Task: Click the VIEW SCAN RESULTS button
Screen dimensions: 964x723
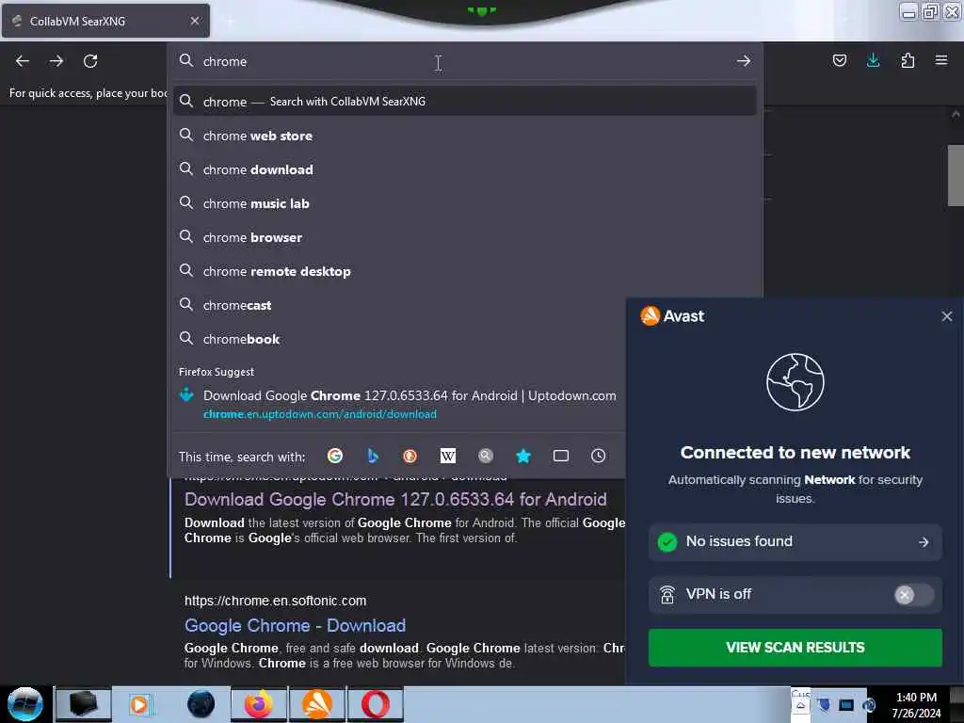Action: pos(795,648)
